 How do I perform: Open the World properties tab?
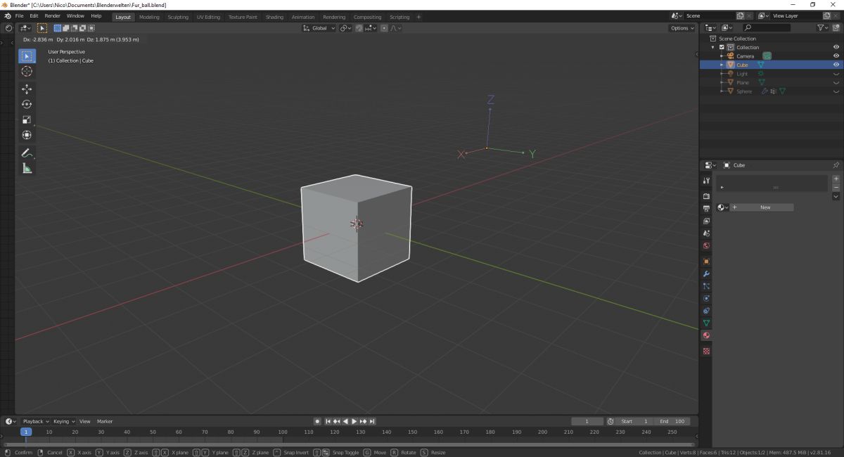click(706, 245)
